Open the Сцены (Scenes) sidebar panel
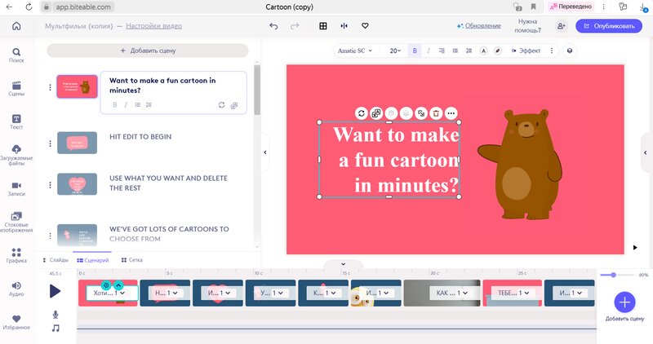This screenshot has width=653, height=344. click(x=16, y=89)
